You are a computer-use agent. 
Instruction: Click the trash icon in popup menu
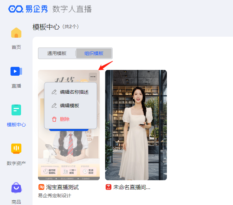[54, 119]
